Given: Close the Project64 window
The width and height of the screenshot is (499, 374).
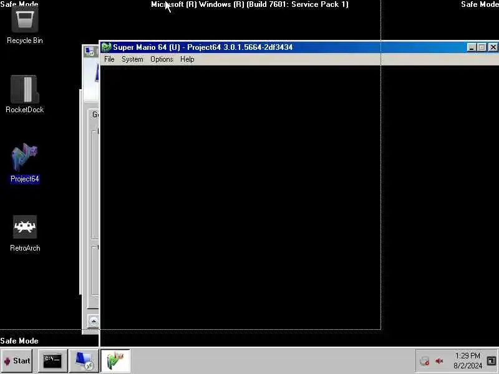Looking at the screenshot, I should click(493, 47).
